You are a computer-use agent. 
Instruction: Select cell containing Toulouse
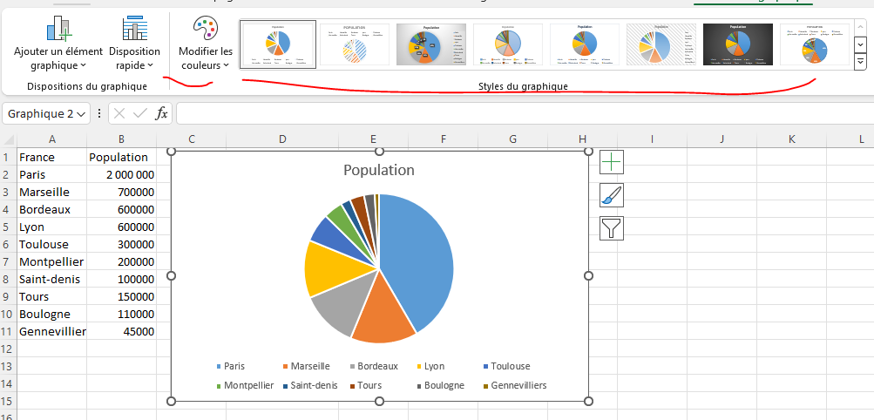44,244
